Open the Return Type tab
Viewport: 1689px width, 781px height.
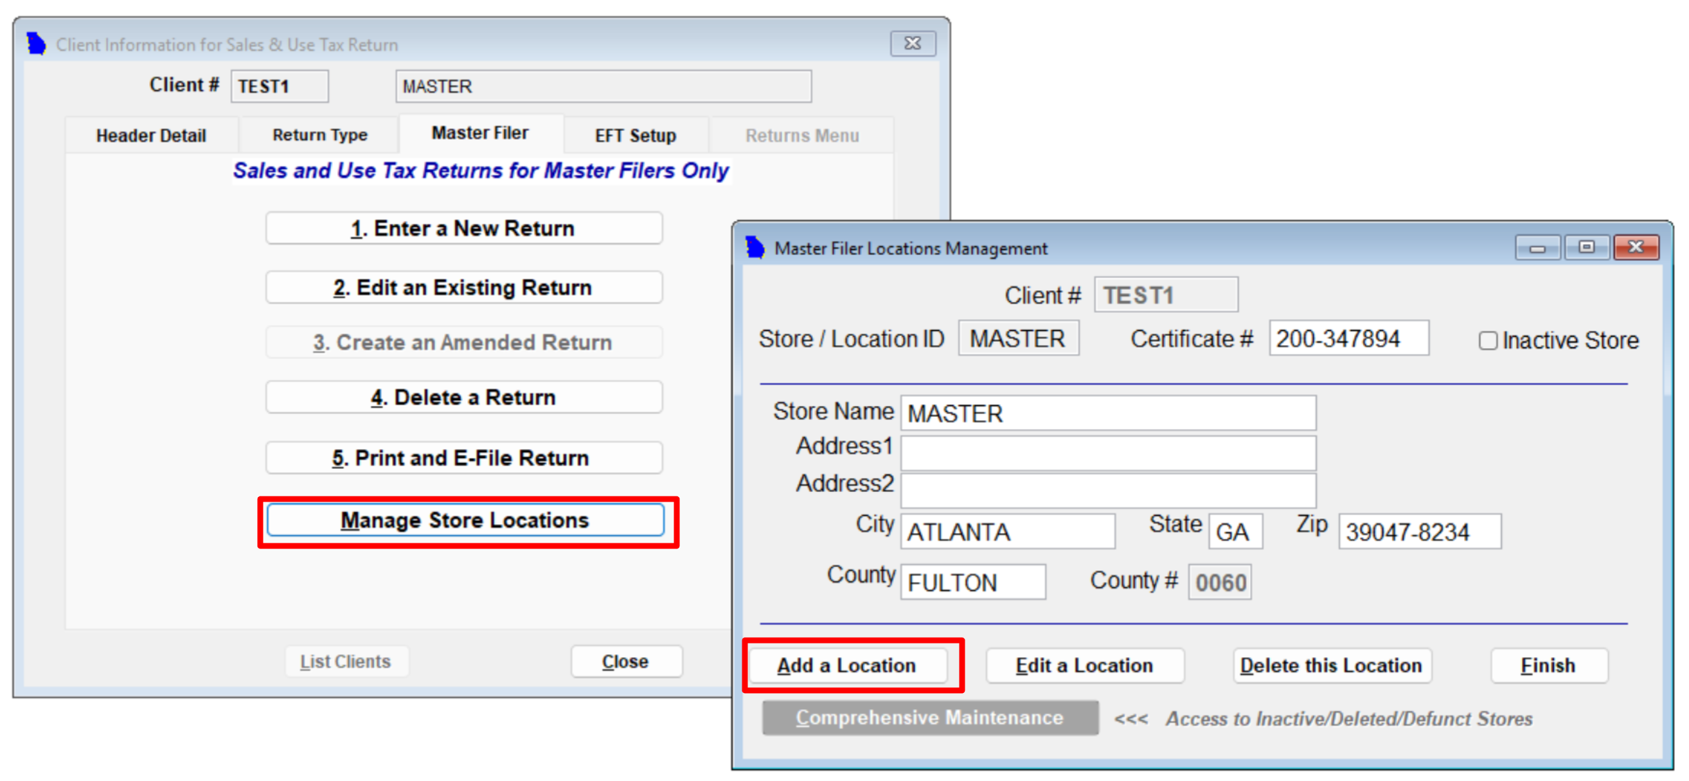tap(319, 136)
